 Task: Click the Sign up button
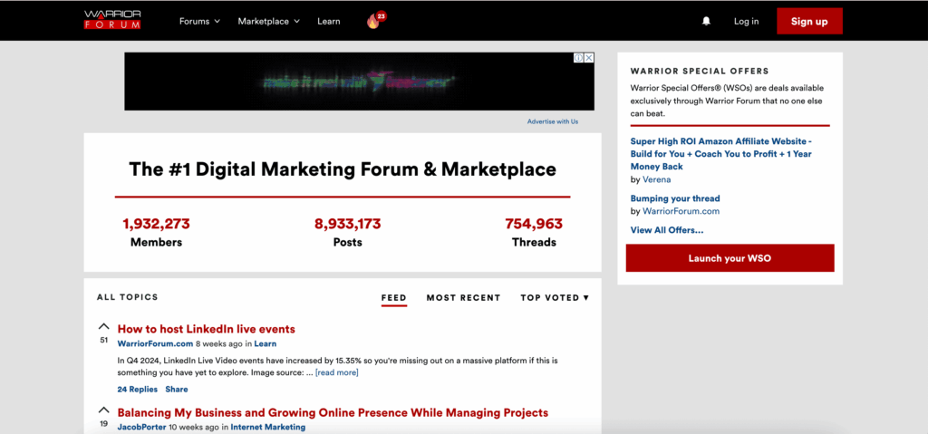tap(809, 22)
